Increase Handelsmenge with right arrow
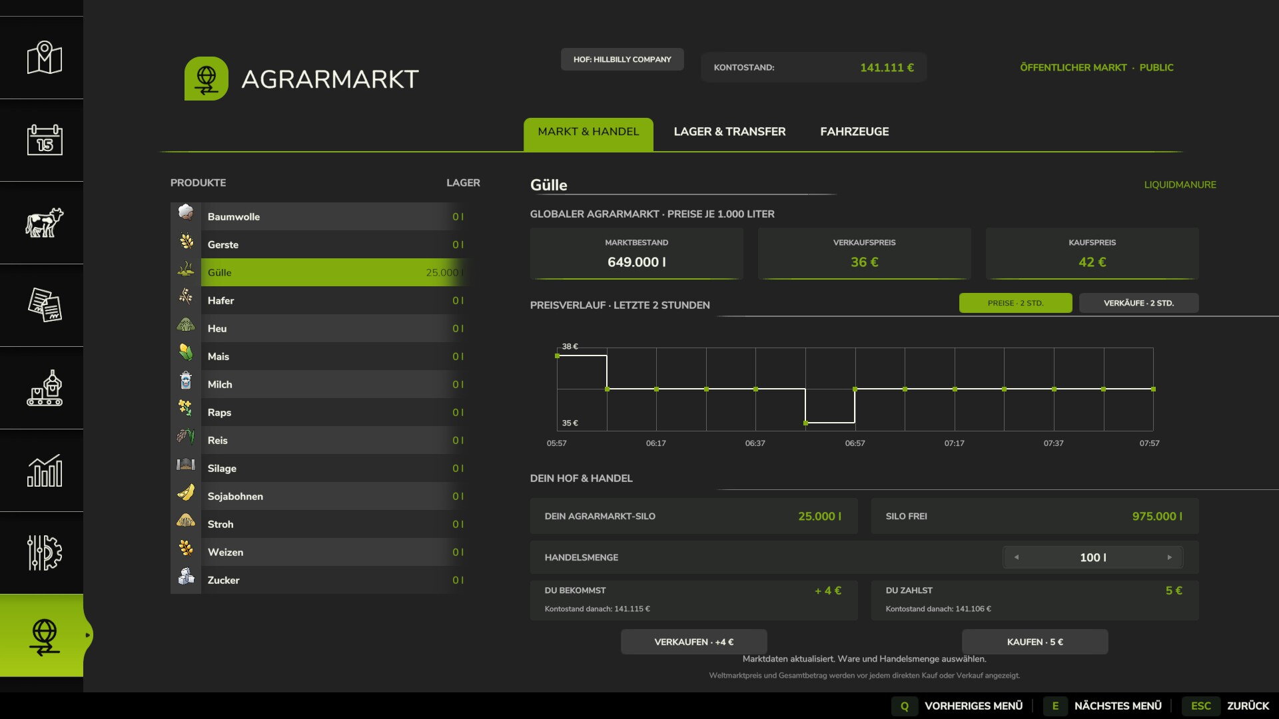The width and height of the screenshot is (1279, 719). [x=1170, y=557]
